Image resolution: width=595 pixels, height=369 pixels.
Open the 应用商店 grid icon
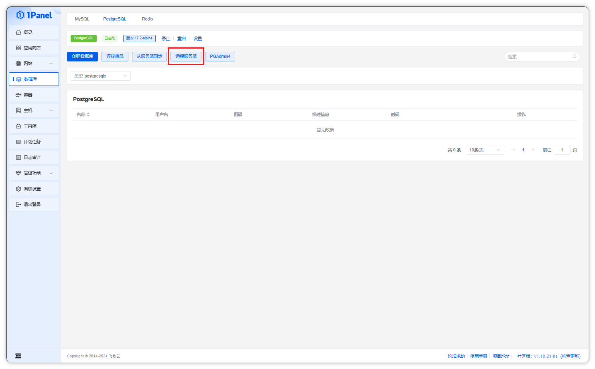pyautogui.click(x=18, y=48)
